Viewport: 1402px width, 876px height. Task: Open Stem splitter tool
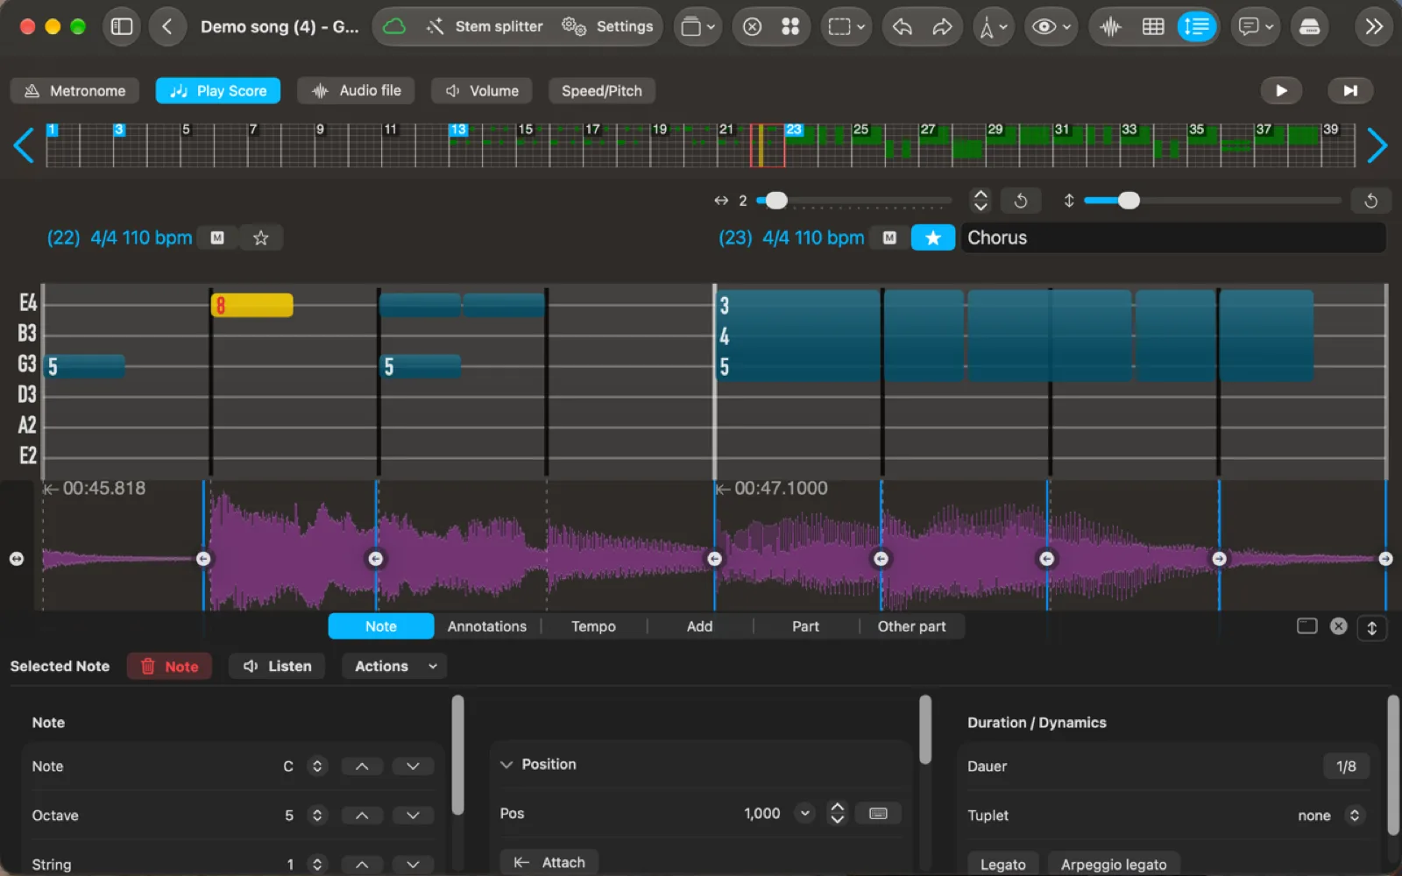[x=485, y=26]
